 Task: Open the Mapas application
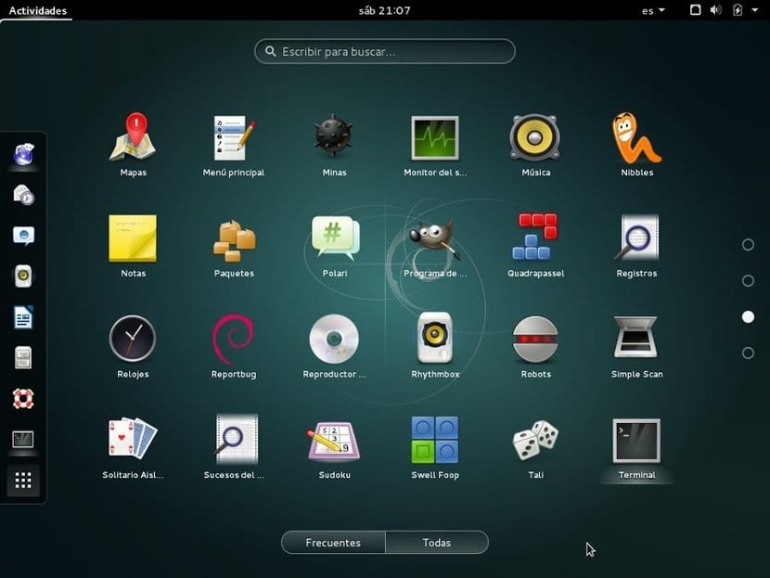[133, 138]
